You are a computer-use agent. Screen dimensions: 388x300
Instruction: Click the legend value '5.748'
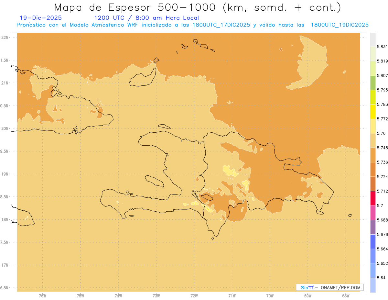click(382, 148)
